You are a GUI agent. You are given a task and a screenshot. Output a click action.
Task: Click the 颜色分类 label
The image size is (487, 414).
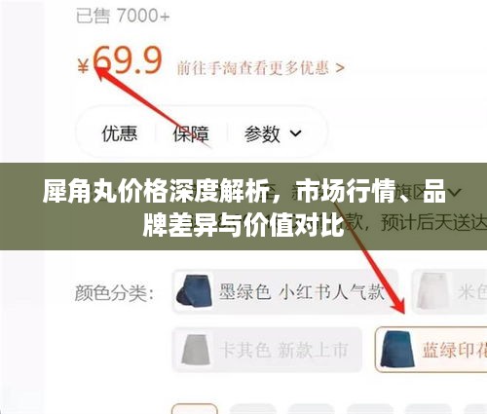114,292
